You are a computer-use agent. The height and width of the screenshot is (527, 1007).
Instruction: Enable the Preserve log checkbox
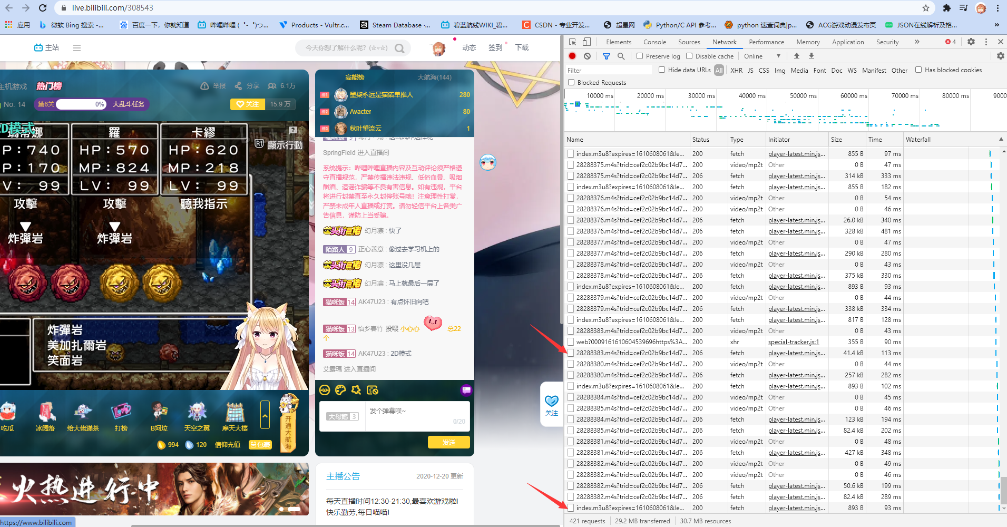pyautogui.click(x=640, y=56)
